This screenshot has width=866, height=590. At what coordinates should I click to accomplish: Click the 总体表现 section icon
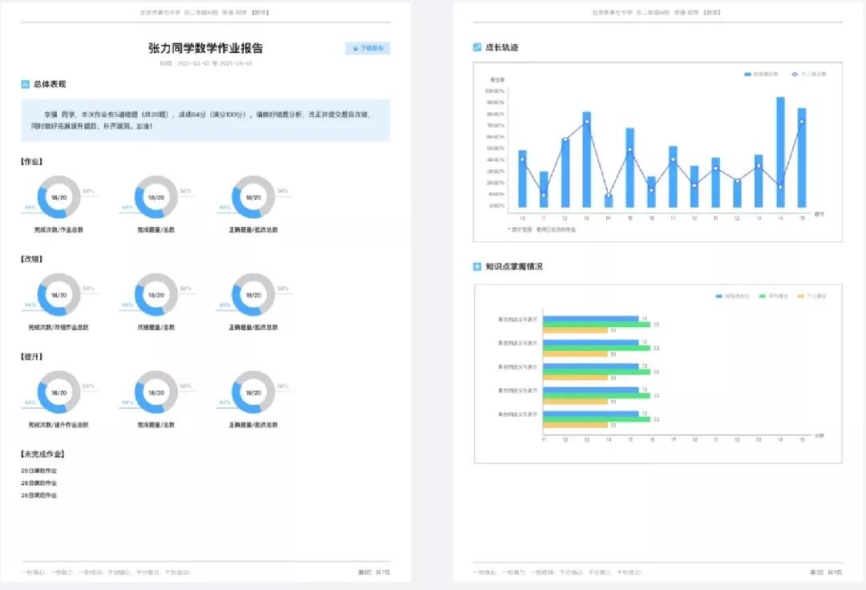tap(25, 84)
